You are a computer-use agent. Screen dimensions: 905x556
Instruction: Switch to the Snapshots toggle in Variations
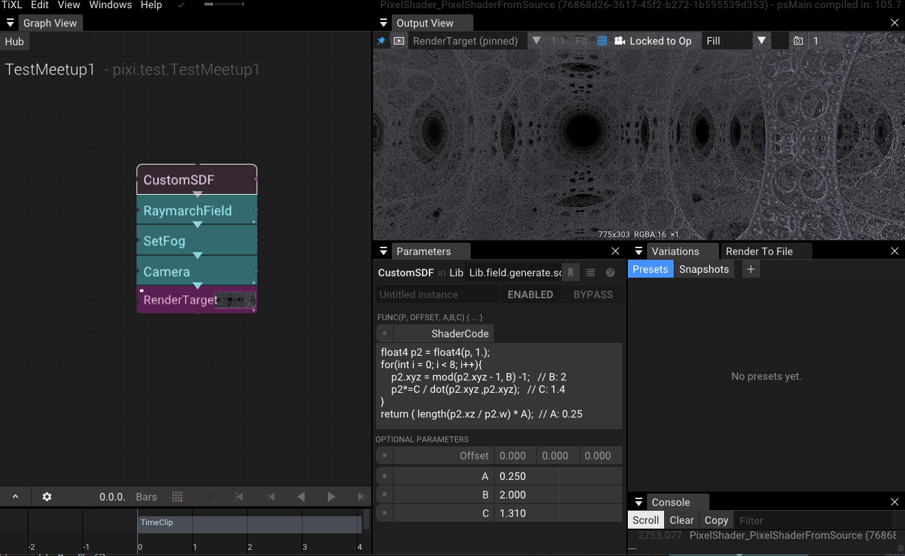(704, 269)
